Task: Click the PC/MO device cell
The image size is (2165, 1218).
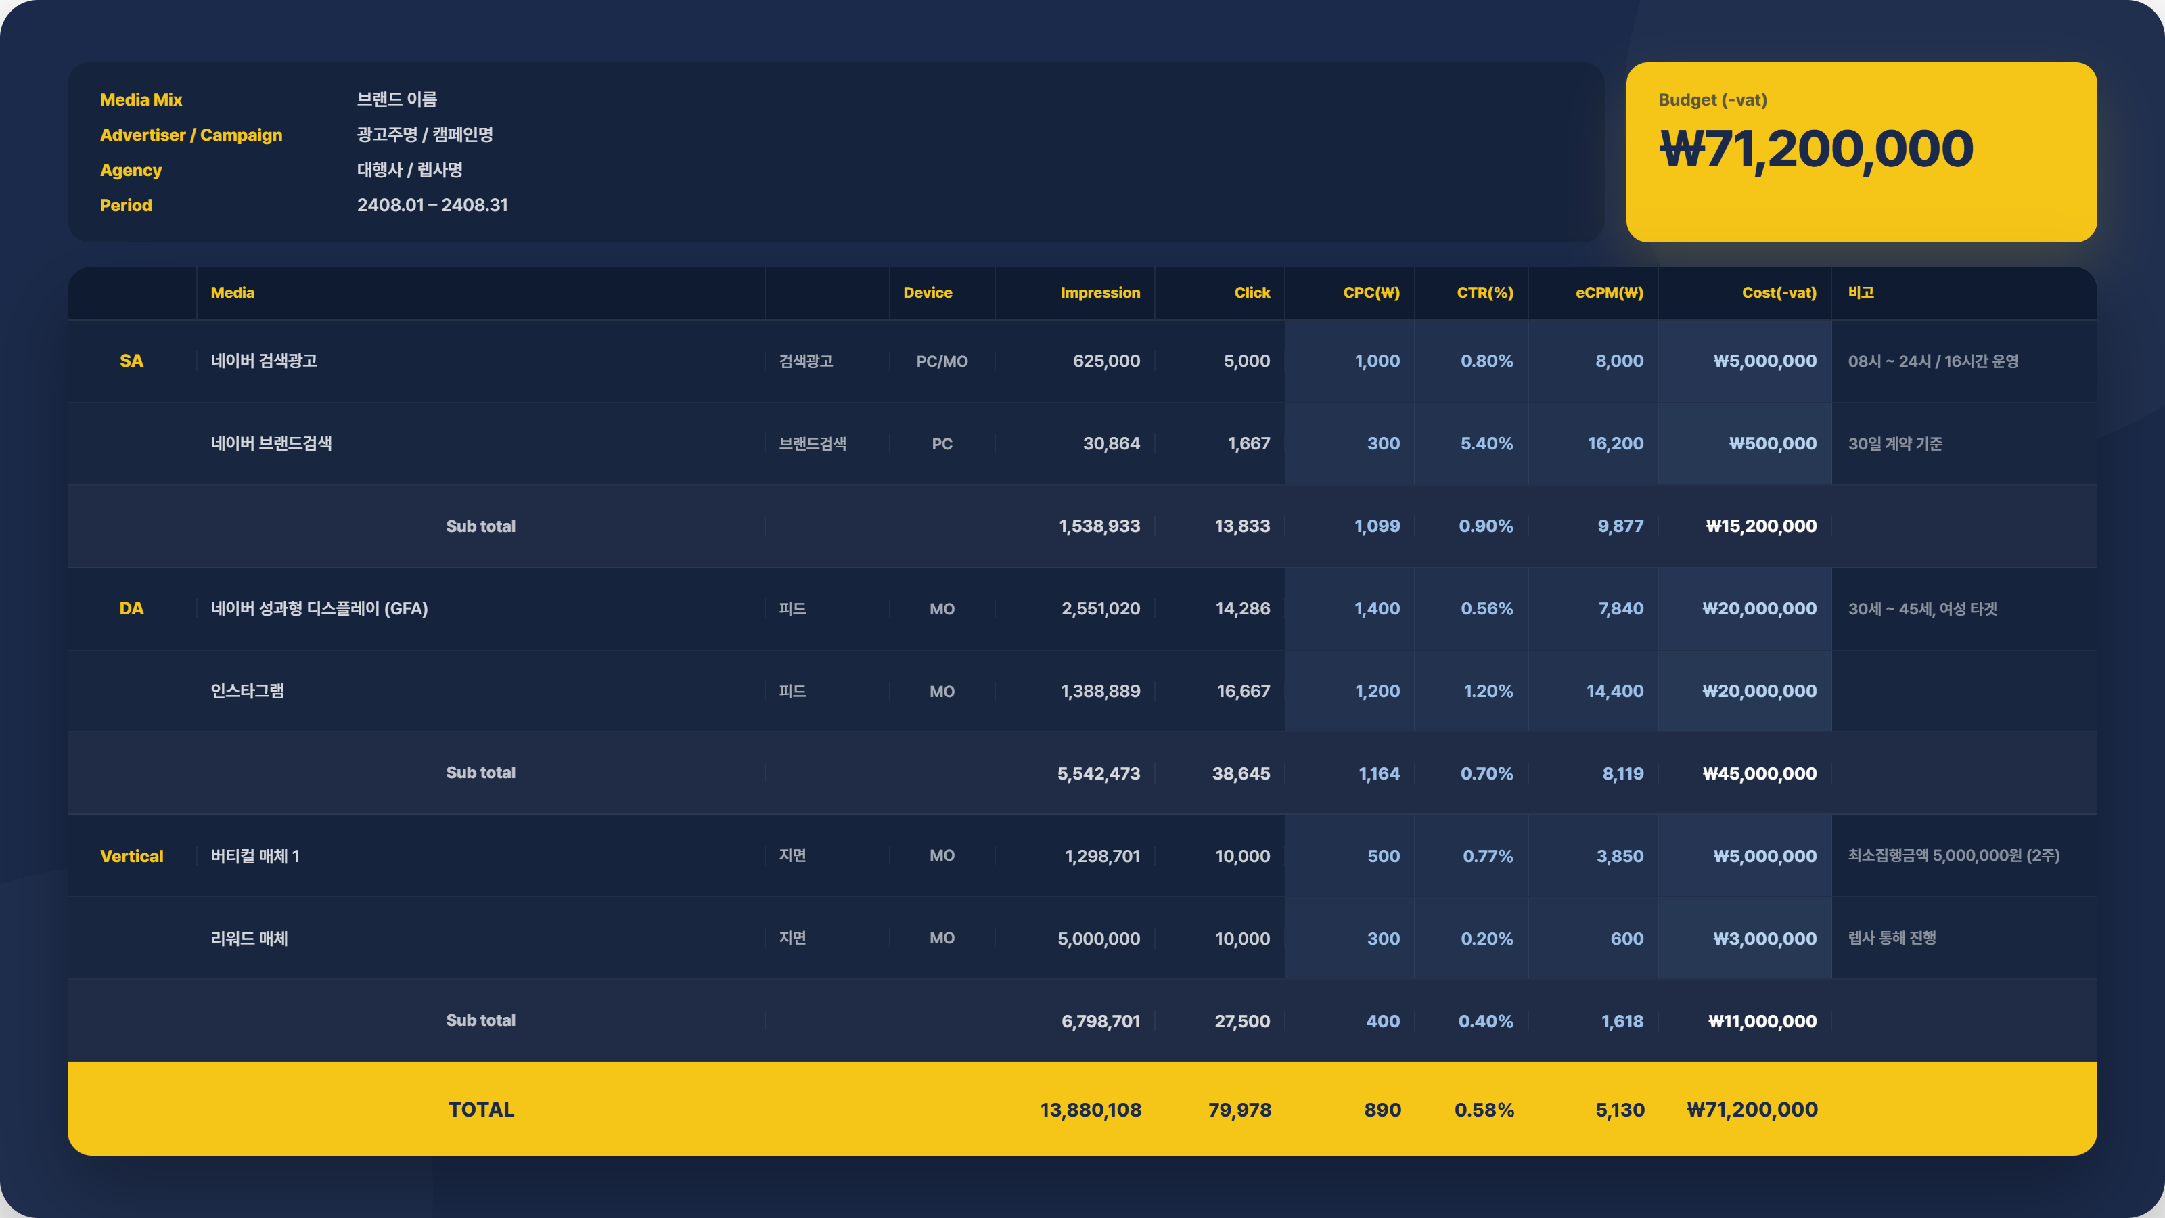Action: coord(942,361)
